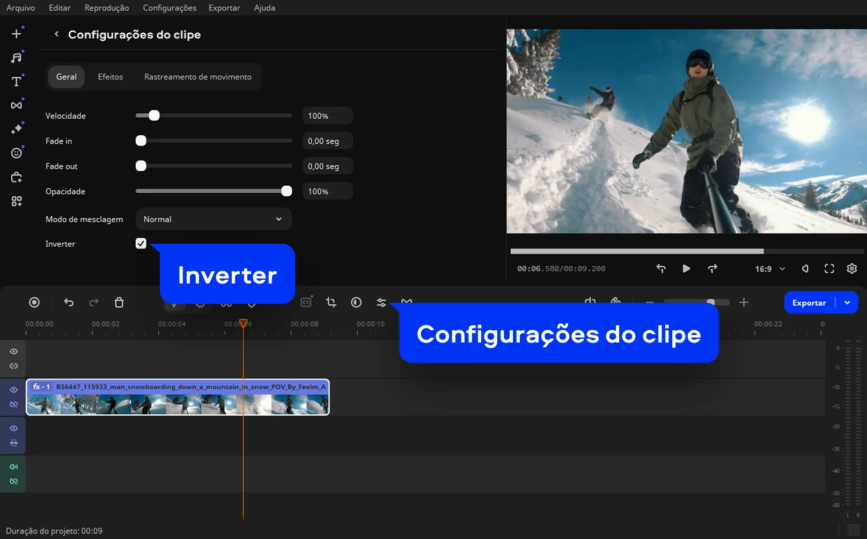Open the 16:9 aspect ratio dropdown
This screenshot has height=539, width=867.
tap(770, 269)
